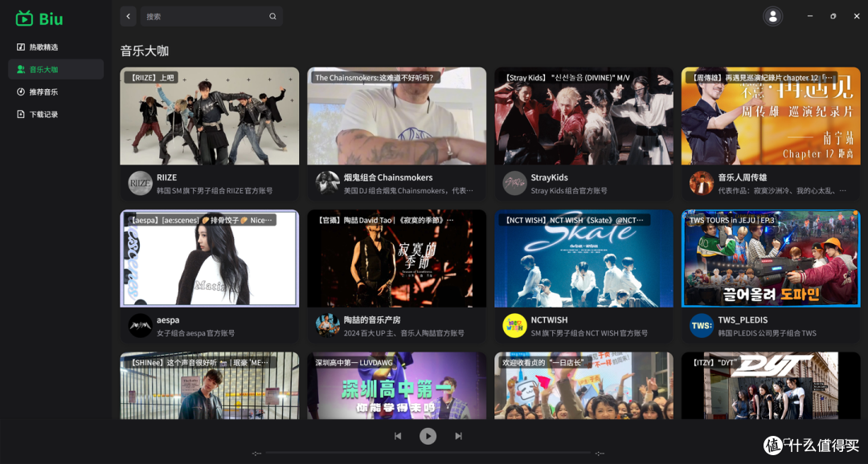
Task: Open 热歌精选 in the sidebar
Action: (55, 47)
